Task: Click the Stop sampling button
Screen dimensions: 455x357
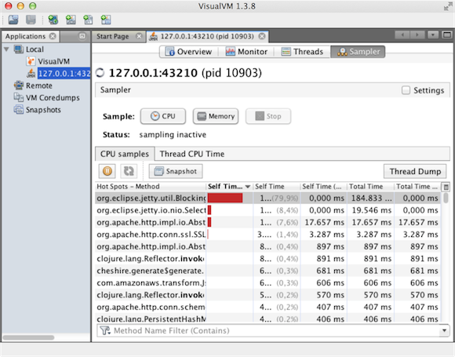Action: coord(268,116)
